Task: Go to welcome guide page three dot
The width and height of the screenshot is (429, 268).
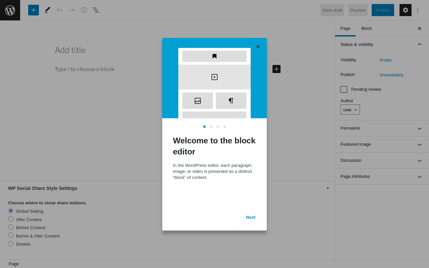Action: (x=218, y=127)
